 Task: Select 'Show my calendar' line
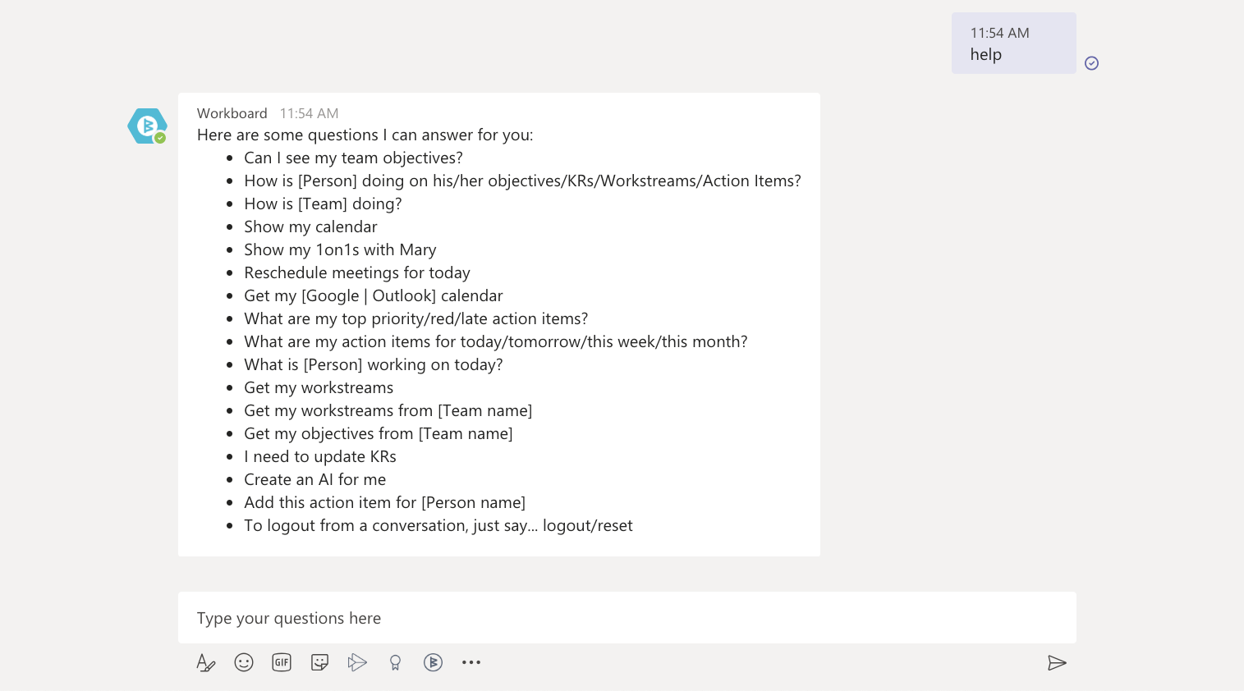coord(310,227)
